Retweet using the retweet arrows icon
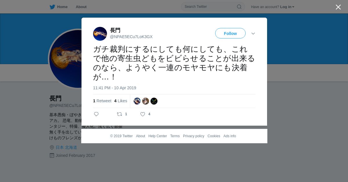 pyautogui.click(x=119, y=114)
